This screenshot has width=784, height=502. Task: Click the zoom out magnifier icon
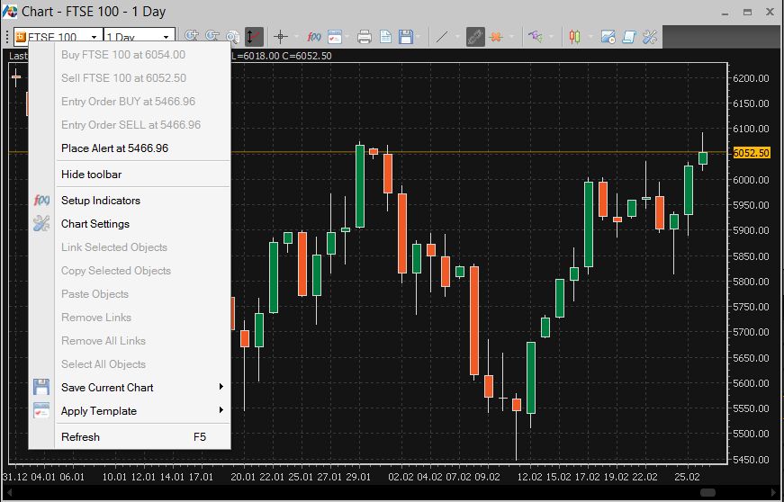(212, 36)
